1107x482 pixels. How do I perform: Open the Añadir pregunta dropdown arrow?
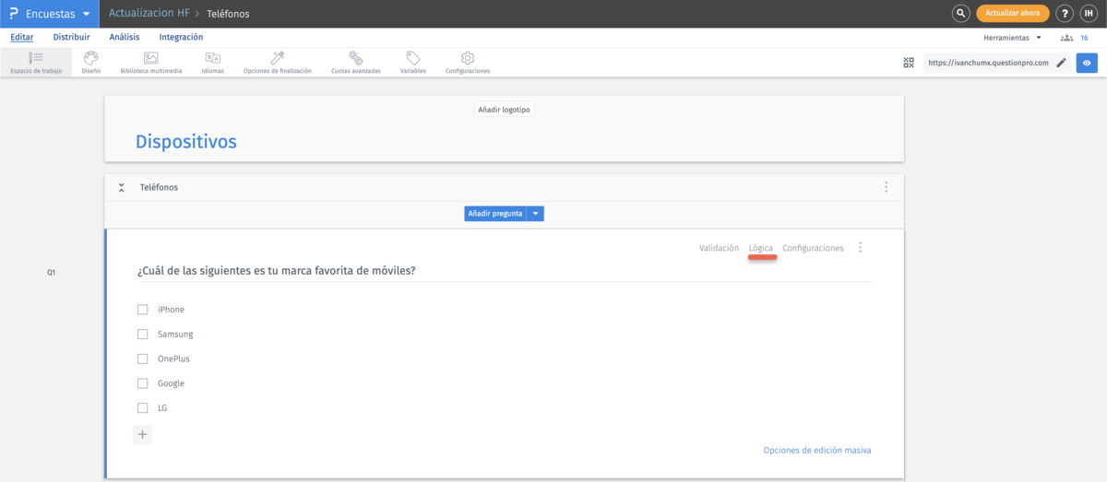(x=536, y=214)
